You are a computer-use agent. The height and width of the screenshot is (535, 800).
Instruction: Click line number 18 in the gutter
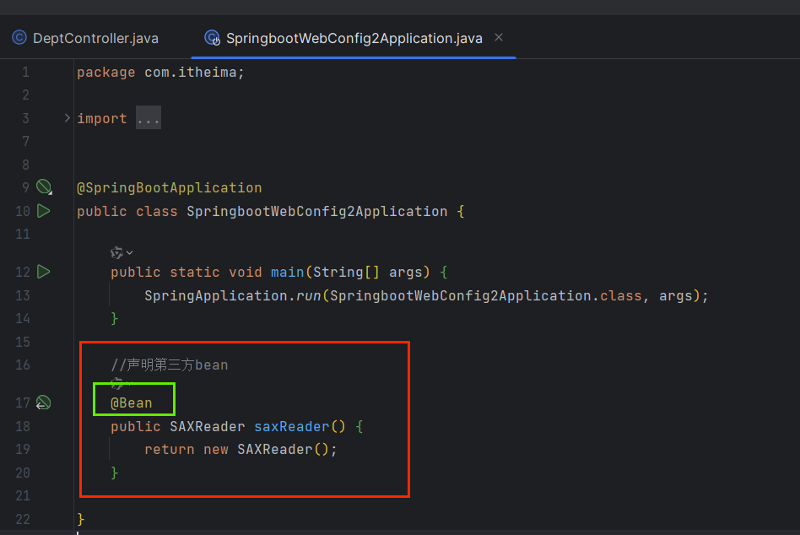tap(23, 426)
